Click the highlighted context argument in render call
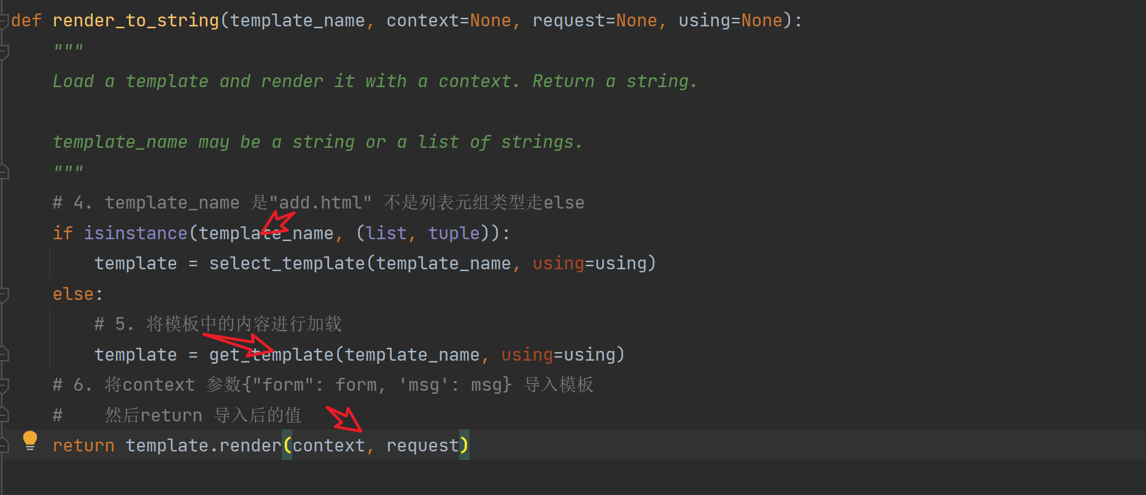 [328, 446]
